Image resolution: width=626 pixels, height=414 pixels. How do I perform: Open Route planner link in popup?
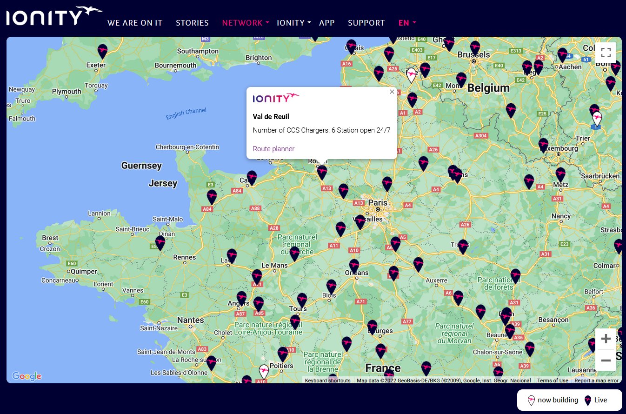pos(273,149)
